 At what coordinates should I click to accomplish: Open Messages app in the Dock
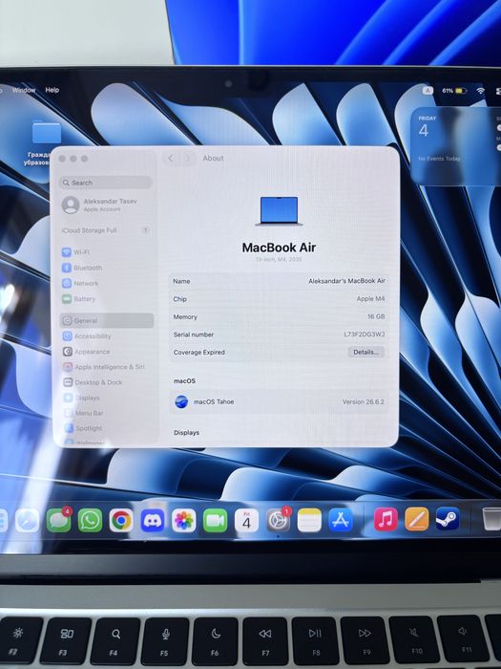58,520
